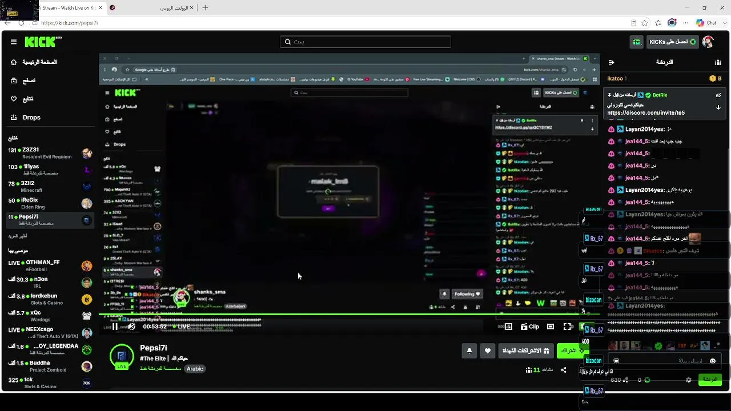Click ikatco top gifter entry
The width and height of the screenshot is (731, 411).
coord(617,78)
